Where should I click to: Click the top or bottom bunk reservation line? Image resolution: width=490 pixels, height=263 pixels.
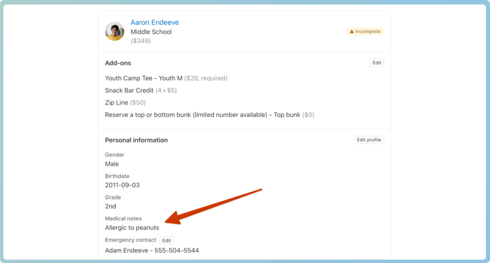(209, 115)
